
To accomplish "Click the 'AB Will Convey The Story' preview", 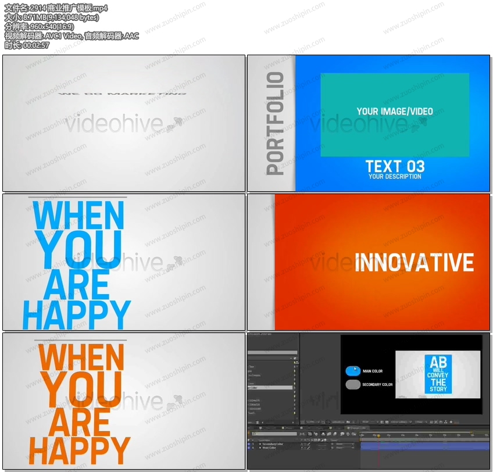I will click(438, 374).
